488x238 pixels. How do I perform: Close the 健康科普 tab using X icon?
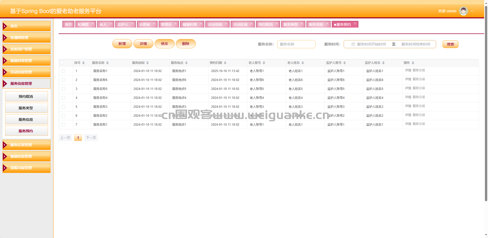[x=201, y=23]
